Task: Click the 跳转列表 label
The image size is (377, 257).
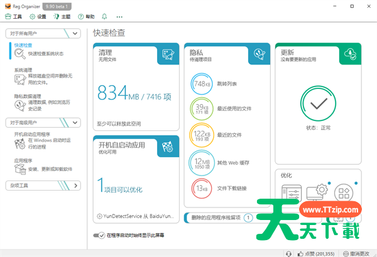Action: pos(227,84)
